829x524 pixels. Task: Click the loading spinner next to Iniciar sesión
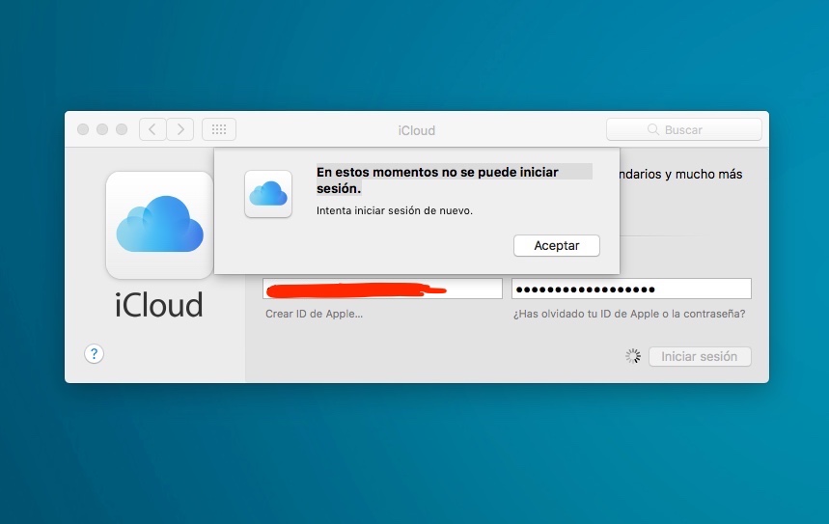pyautogui.click(x=633, y=356)
